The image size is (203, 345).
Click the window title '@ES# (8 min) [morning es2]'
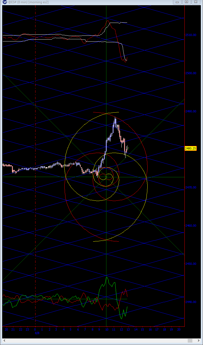click(28, 2)
